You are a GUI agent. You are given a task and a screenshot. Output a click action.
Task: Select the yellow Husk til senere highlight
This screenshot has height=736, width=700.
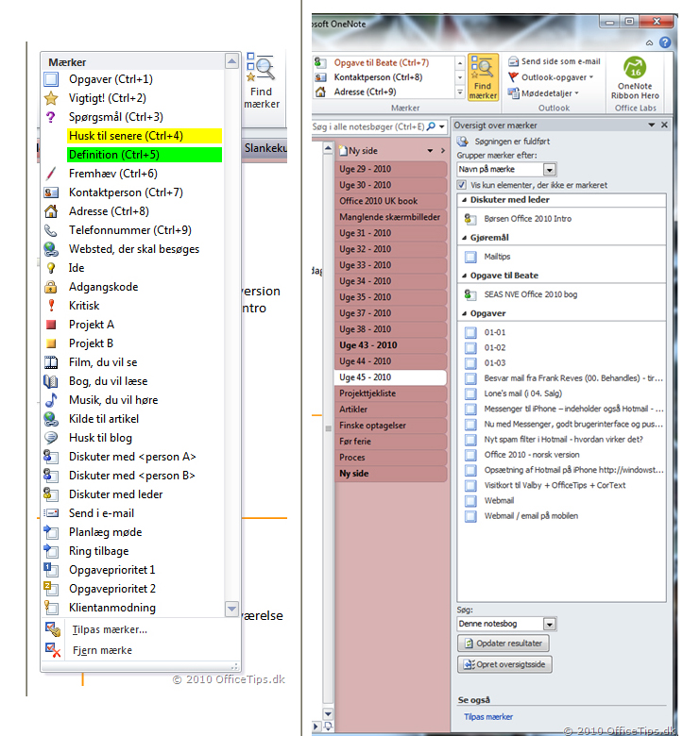point(144,136)
